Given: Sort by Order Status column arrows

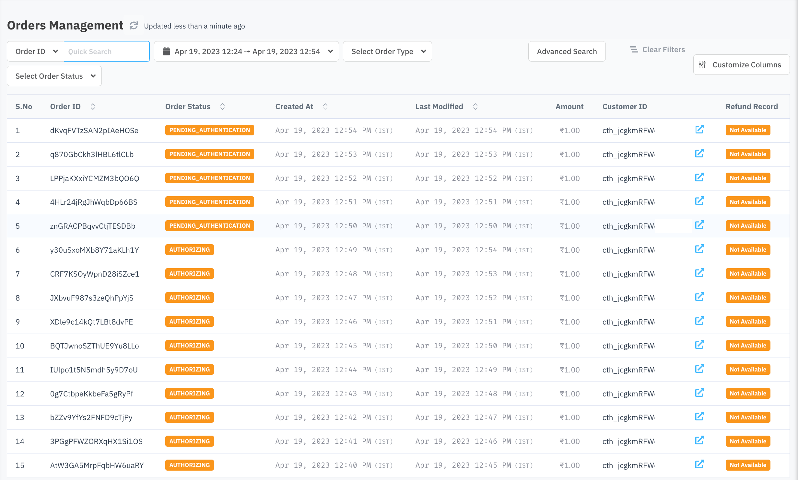Looking at the screenshot, I should point(222,107).
